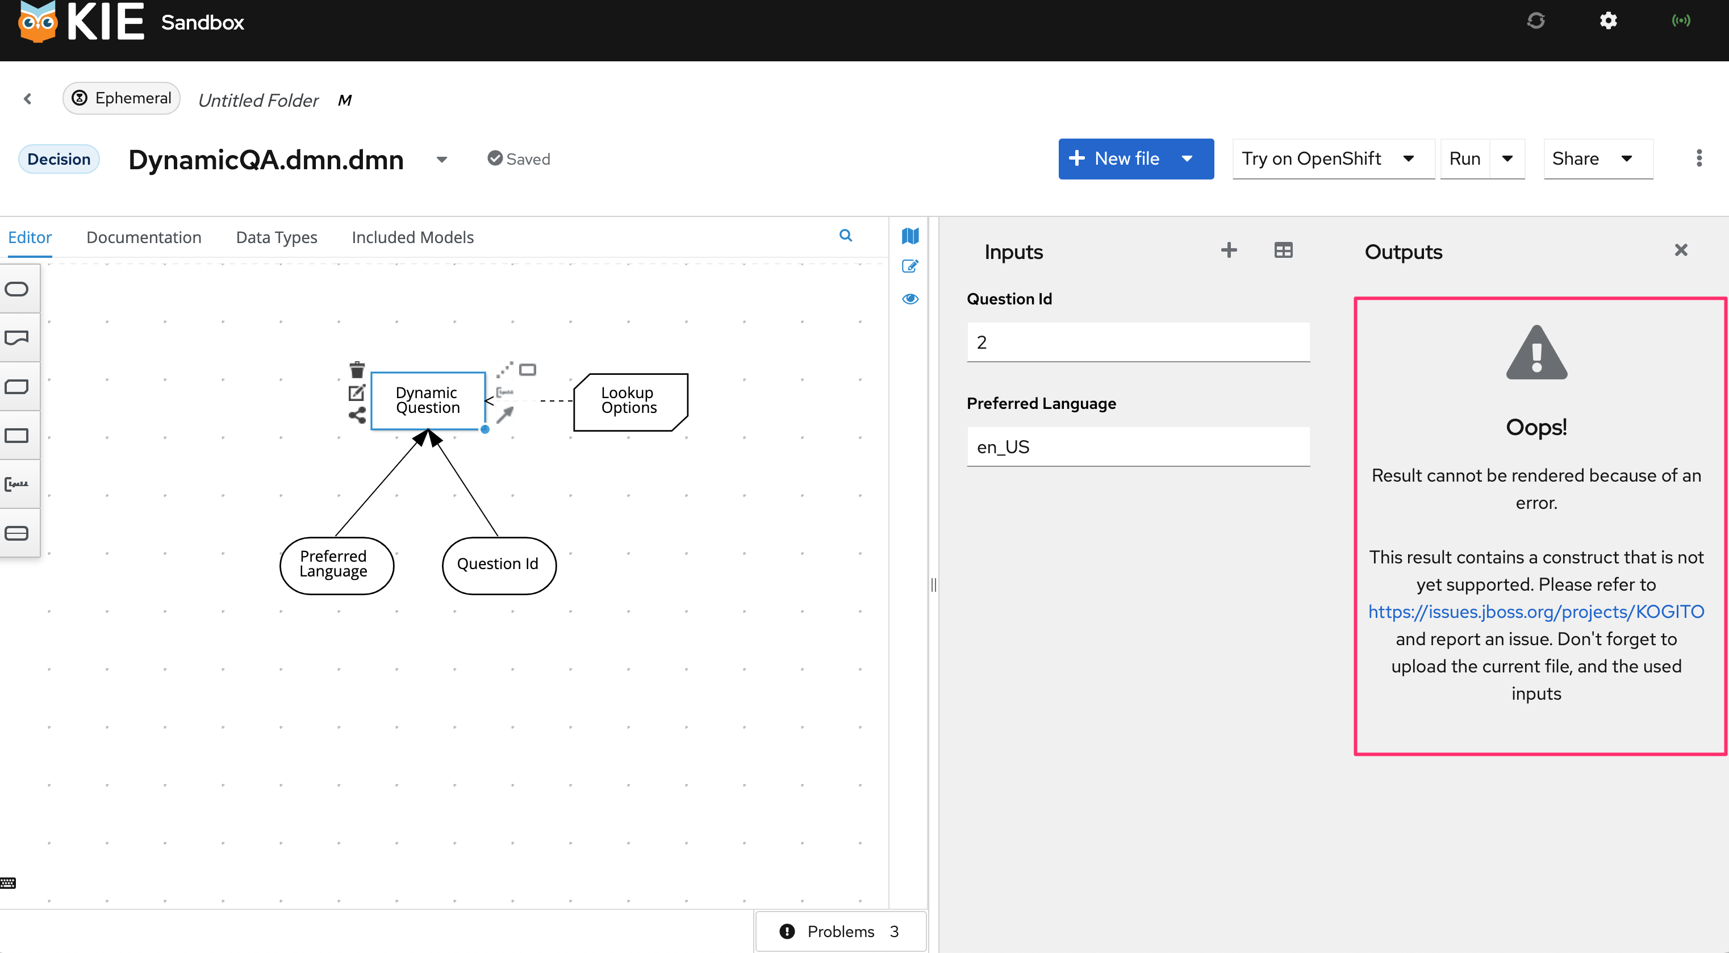The width and height of the screenshot is (1729, 953).
Task: Open the issues.jboss.org KOGITO link
Action: click(1536, 612)
